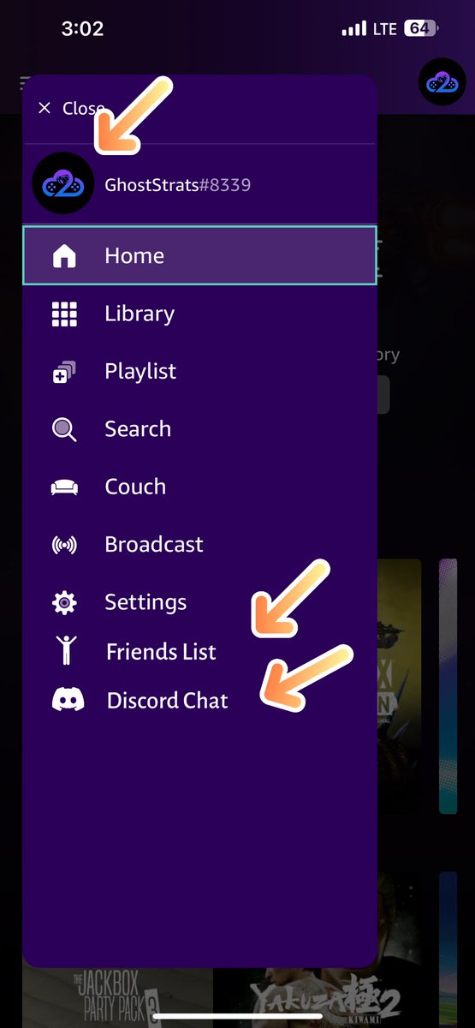Tap the 3:02 clock in the status bar
The width and height of the screenshot is (475, 1028).
82,29
